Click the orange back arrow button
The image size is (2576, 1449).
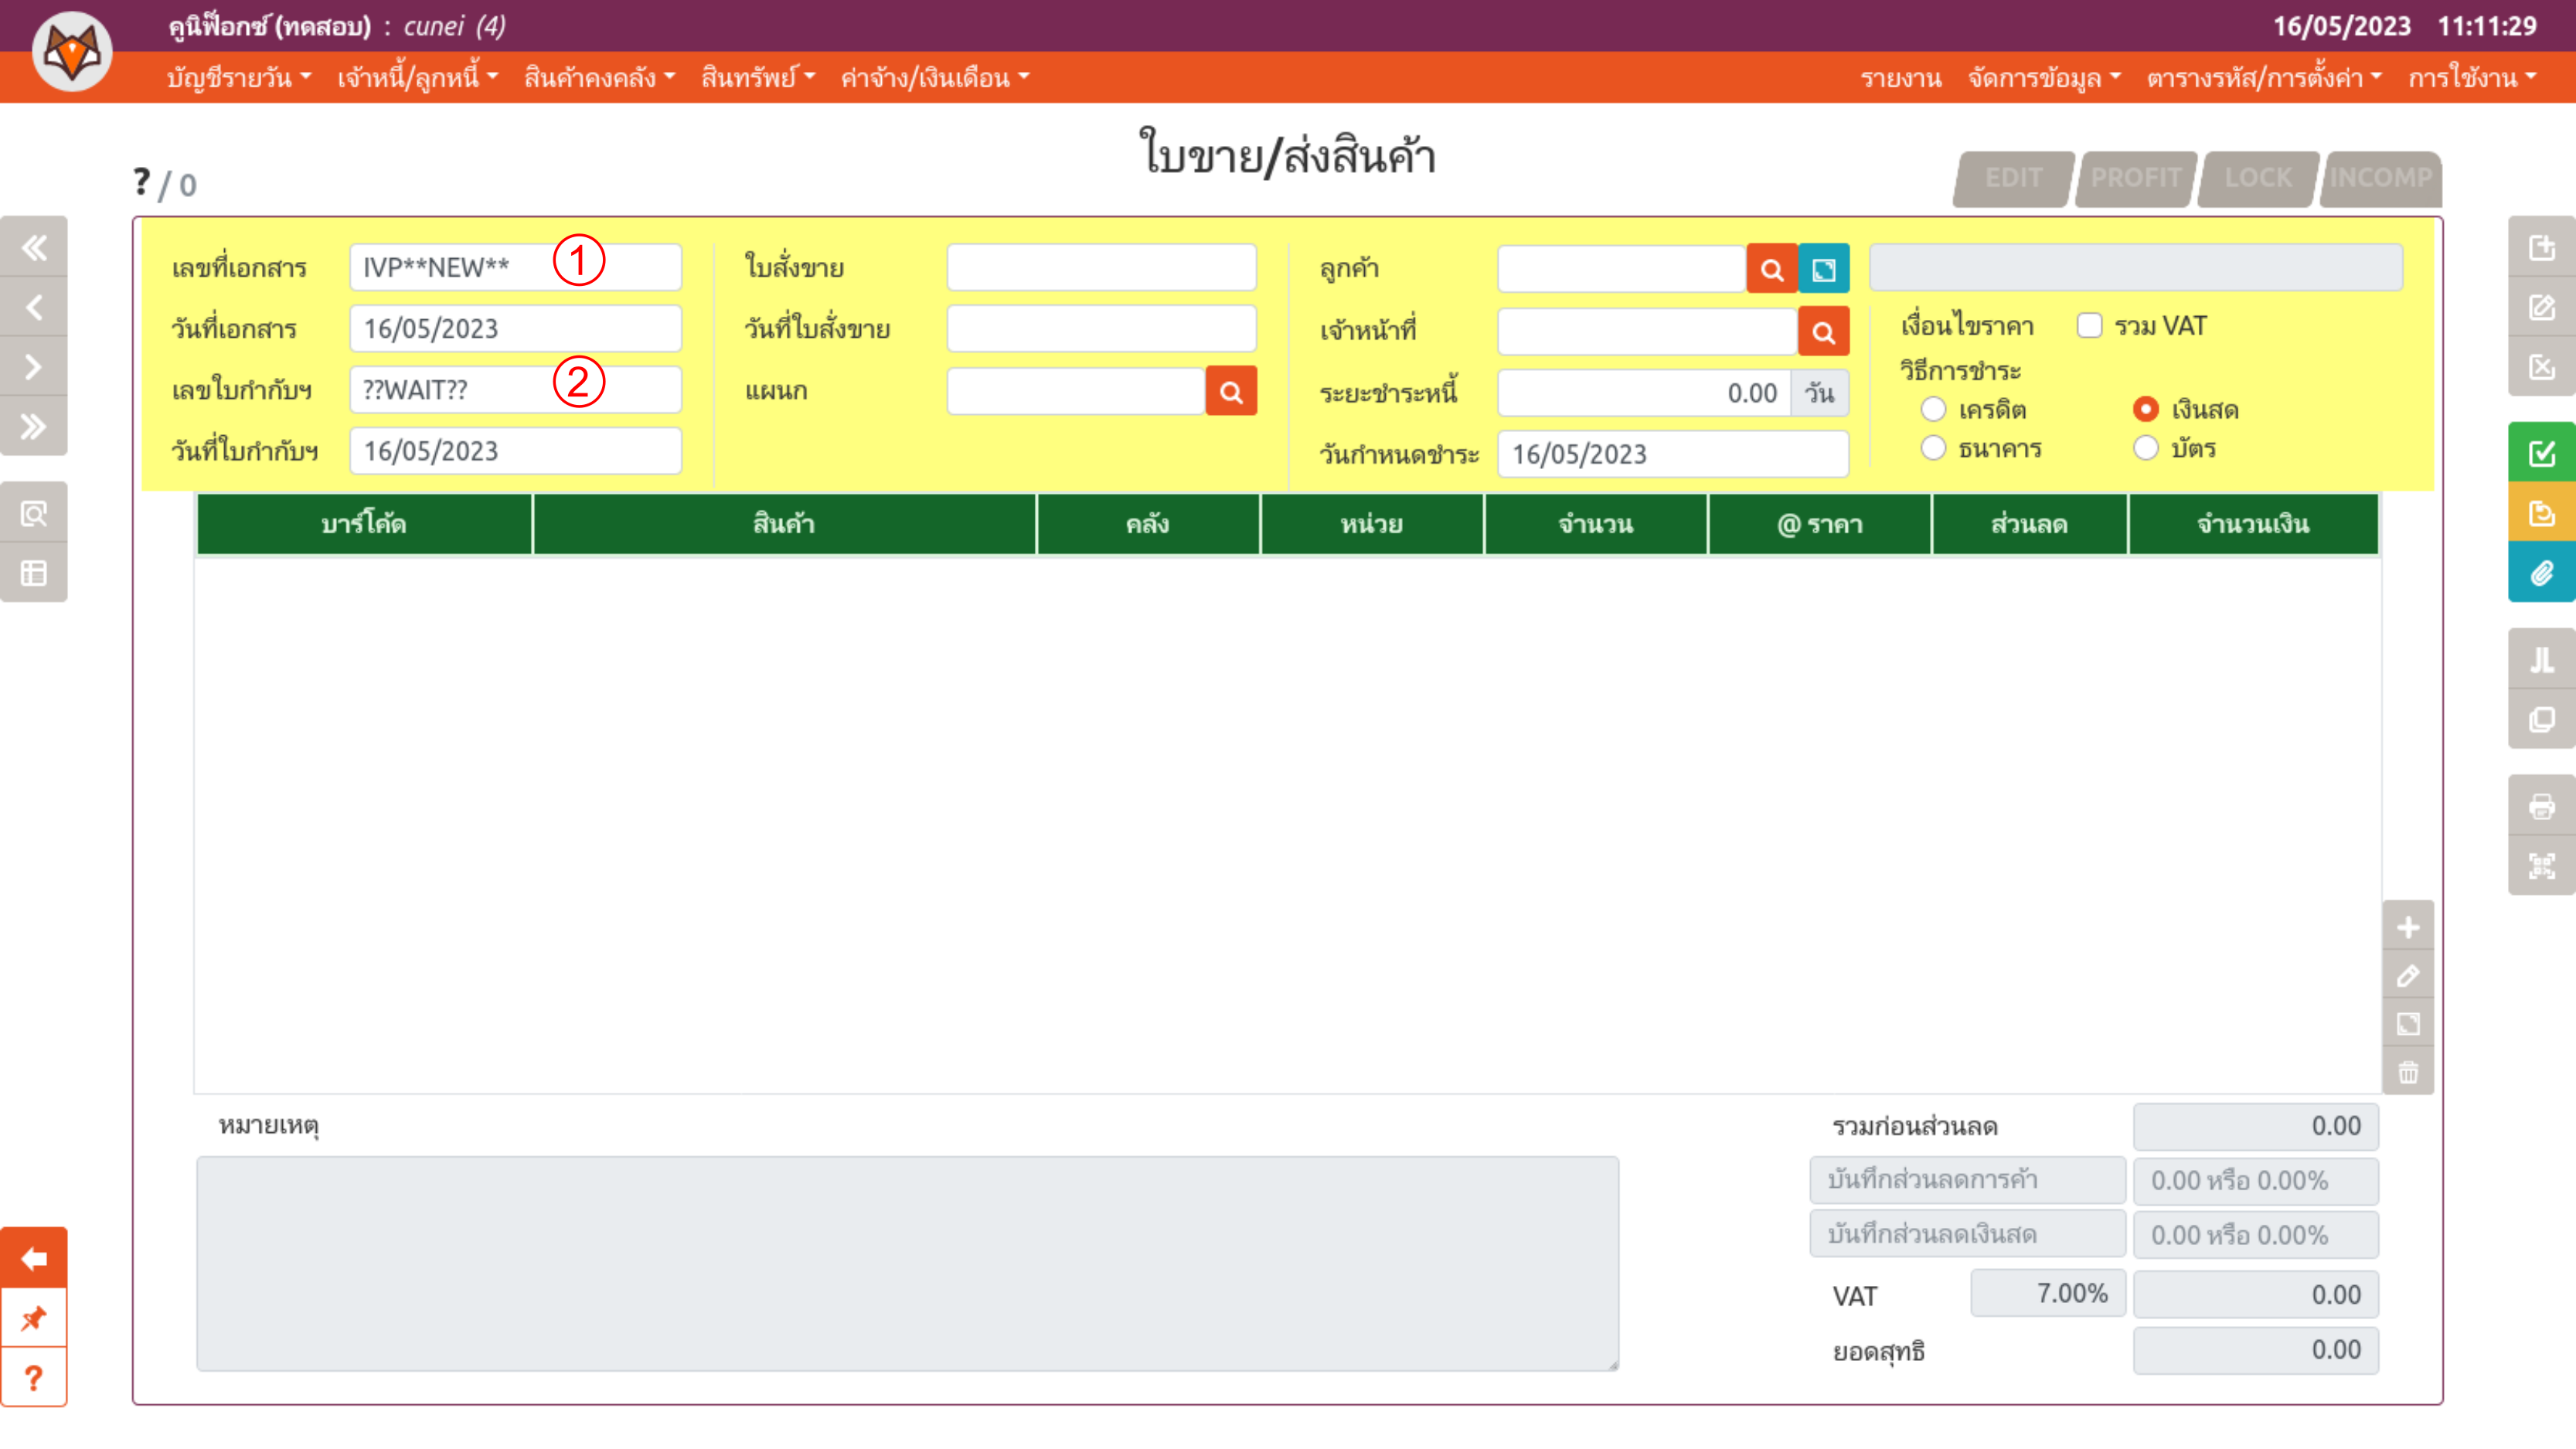click(x=34, y=1257)
